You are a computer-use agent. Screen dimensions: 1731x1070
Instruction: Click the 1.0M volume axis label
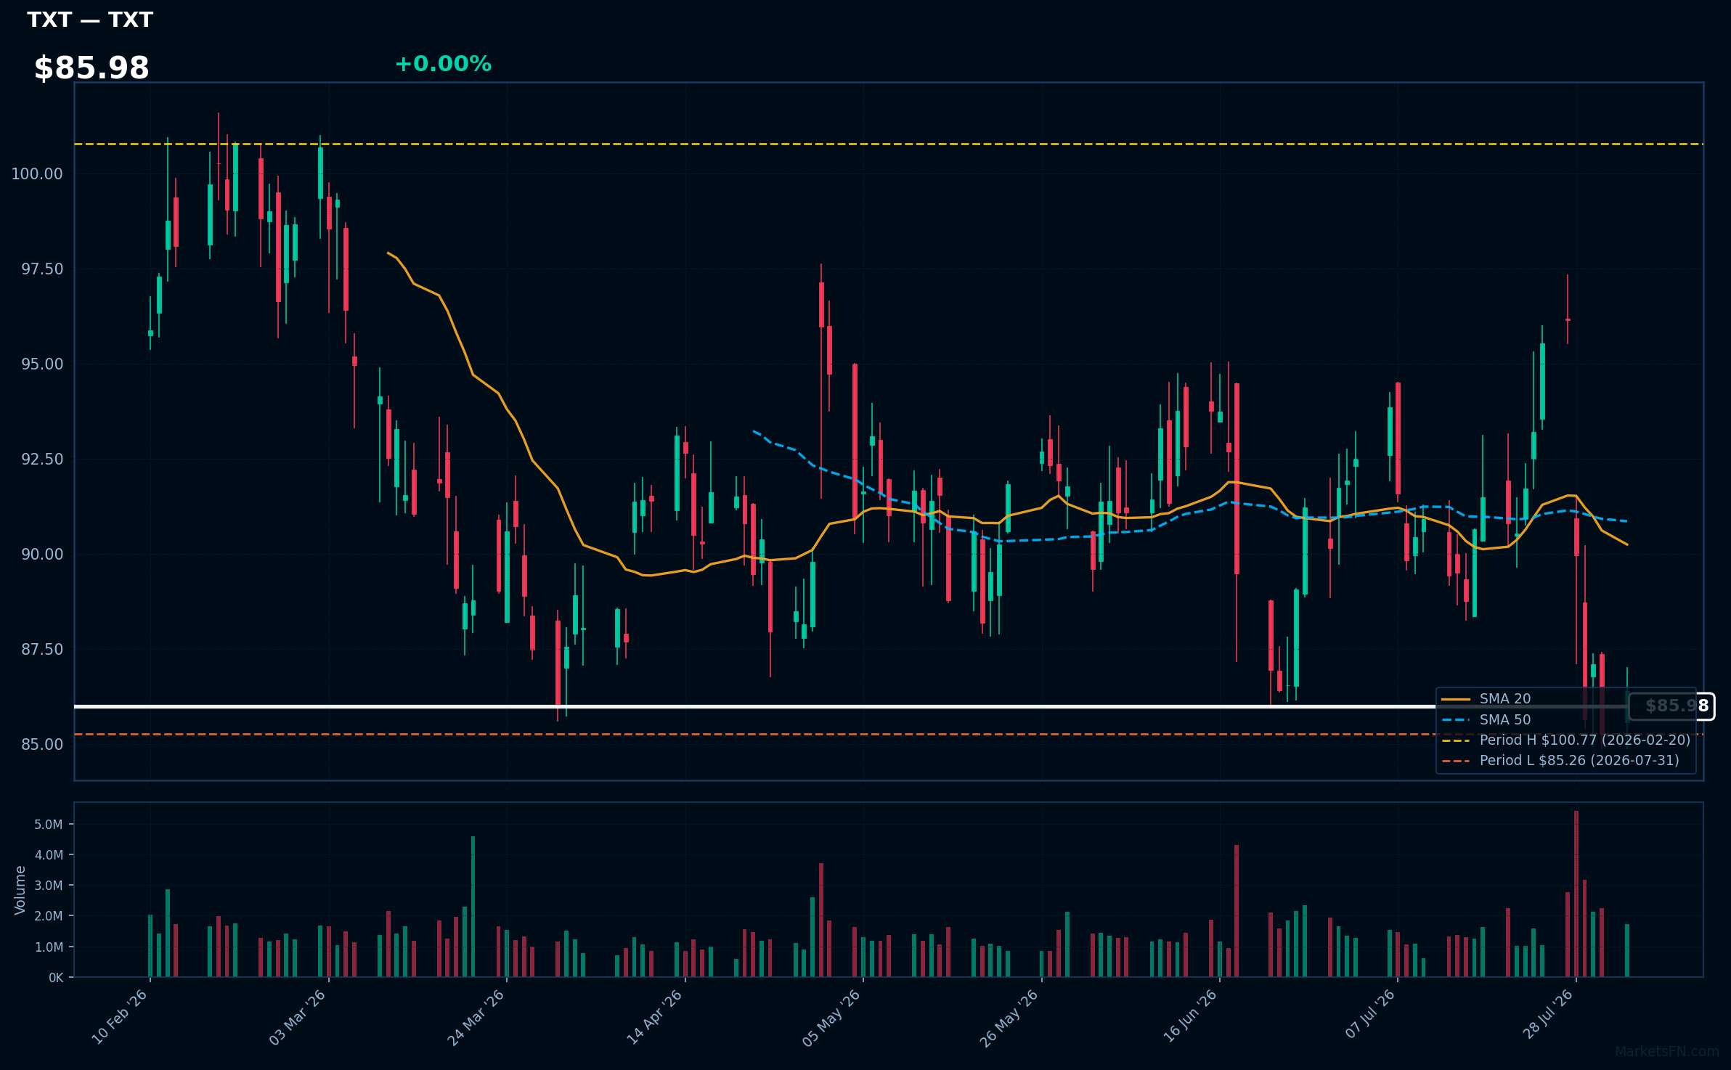click(x=49, y=947)
